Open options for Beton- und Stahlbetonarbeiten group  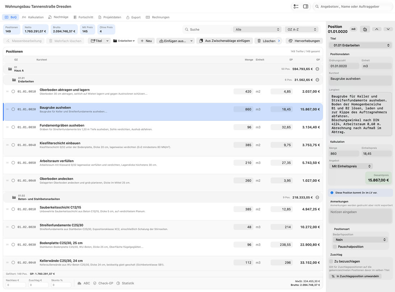point(317,197)
